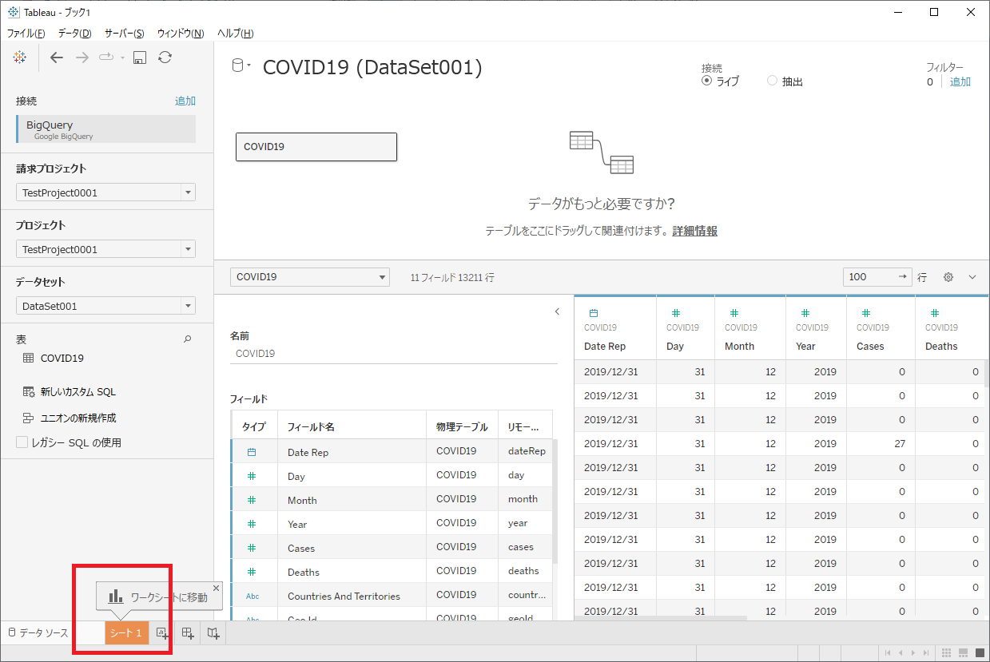Expand the grid options chevron beside the gear
990x662 pixels.
pos(972,277)
